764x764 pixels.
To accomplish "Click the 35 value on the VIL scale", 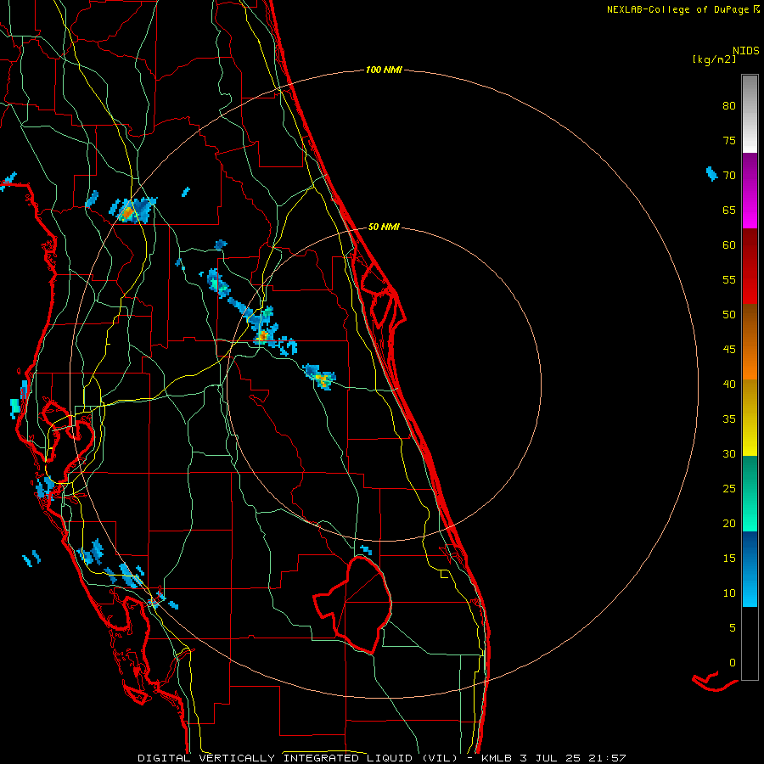I will tap(729, 419).
